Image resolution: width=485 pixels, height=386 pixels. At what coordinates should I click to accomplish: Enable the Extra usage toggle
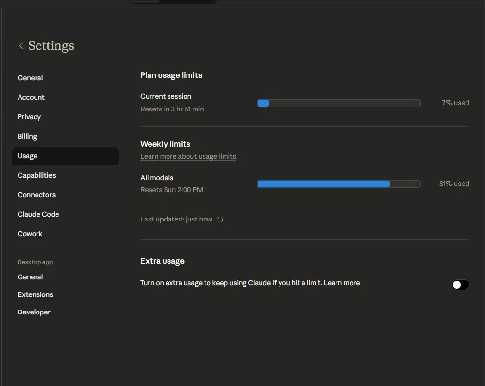pos(460,285)
